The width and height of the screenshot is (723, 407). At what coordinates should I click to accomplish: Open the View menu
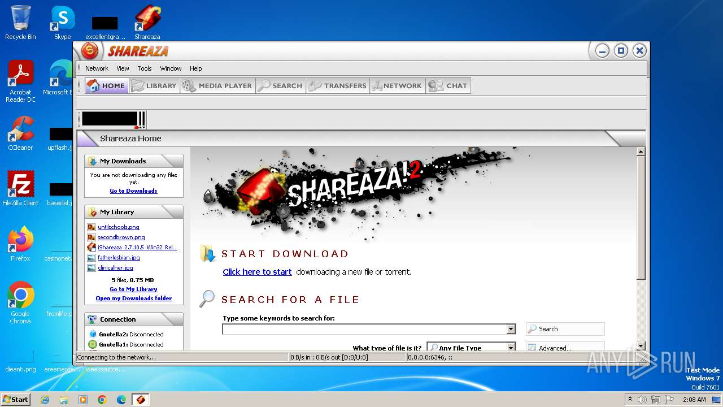123,68
